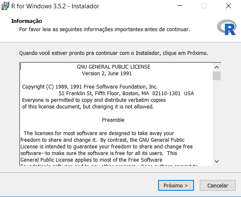Click the disabled maximize button
241x197 pixels.
pos(204,6)
